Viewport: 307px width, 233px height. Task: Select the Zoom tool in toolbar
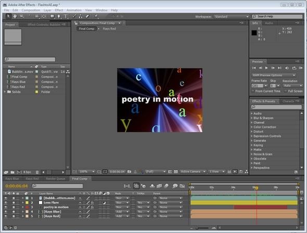pos(21,17)
